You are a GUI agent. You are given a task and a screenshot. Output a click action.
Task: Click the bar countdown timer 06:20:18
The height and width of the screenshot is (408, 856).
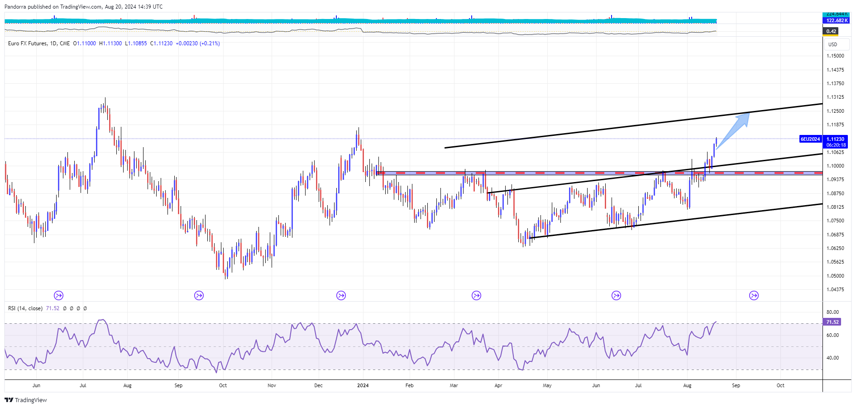coord(835,145)
